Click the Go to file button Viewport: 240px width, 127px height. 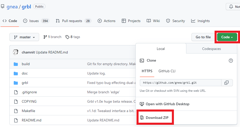click(203, 37)
